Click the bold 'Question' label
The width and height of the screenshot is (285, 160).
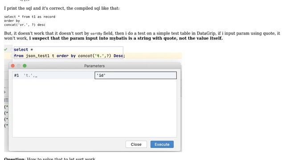click(14, 159)
